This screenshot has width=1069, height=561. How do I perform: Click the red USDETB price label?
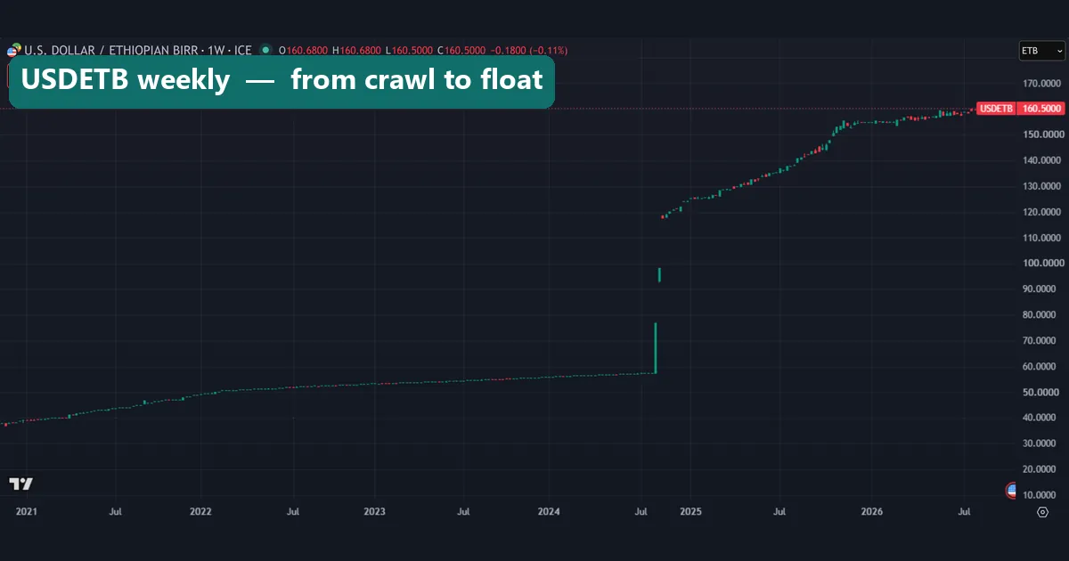coord(996,109)
